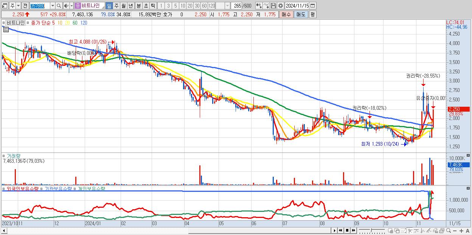This screenshot has height=235, width=472.
Task: Select the 월 monthly period toggle
Action: (x=123, y=6)
